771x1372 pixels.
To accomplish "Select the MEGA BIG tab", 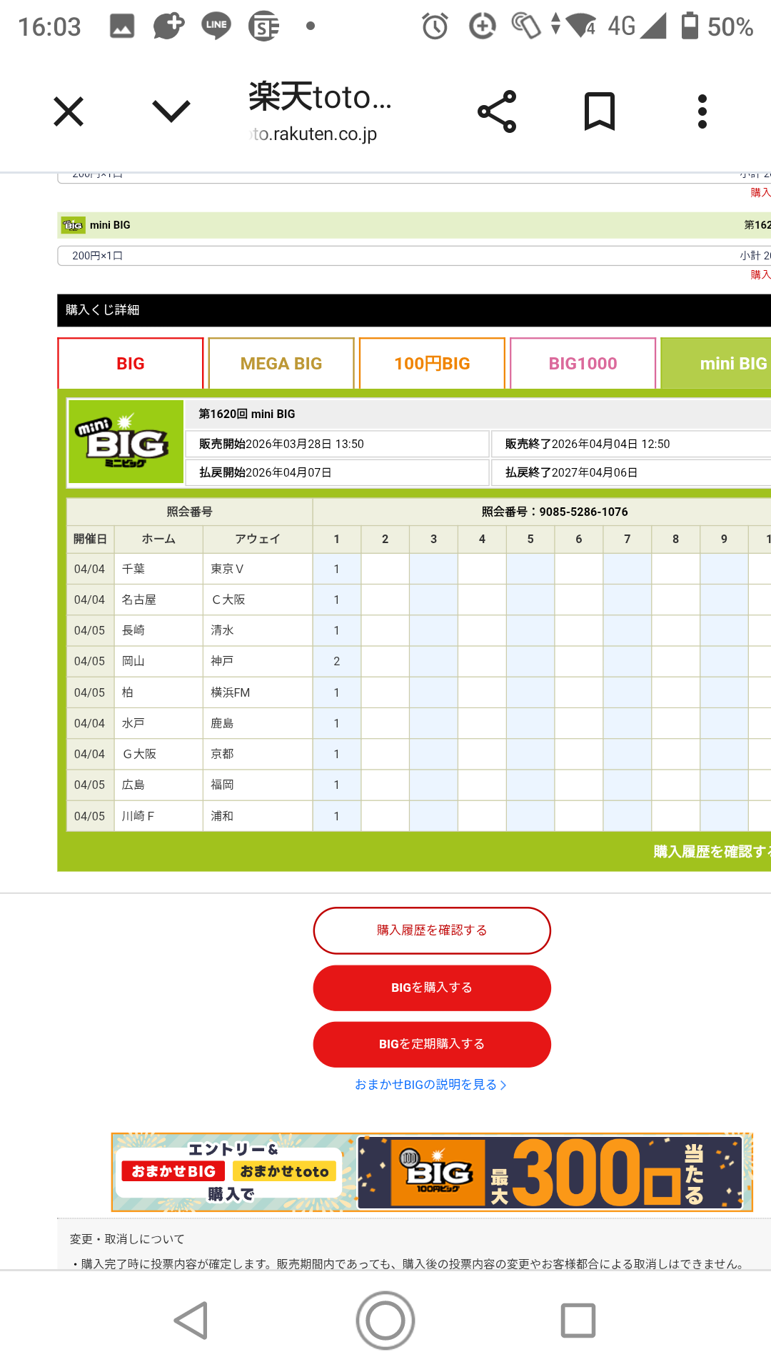I will [x=281, y=364].
